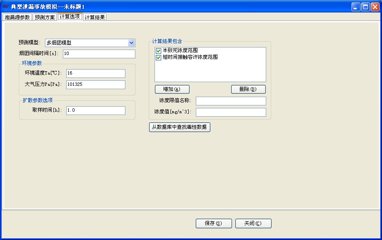Close the window with red X
Image resolution: width=382 pixels, height=240 pixels.
[375, 7]
